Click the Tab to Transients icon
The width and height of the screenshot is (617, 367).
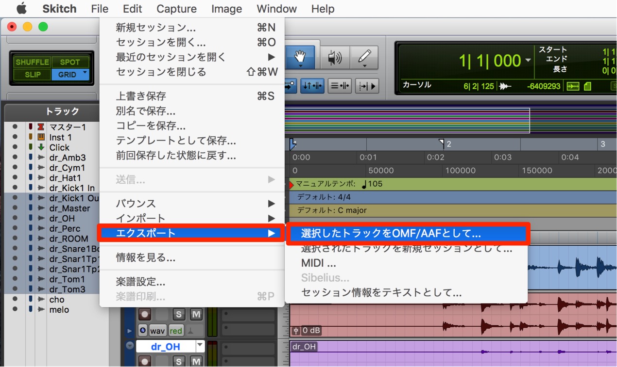[x=367, y=86]
